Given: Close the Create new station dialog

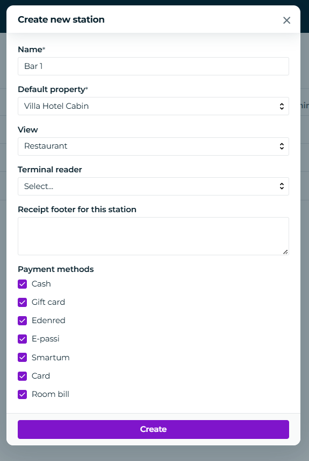Looking at the screenshot, I should point(286,20).
